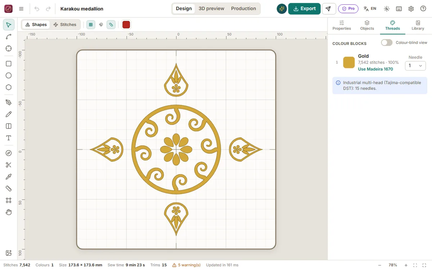This screenshot has height=270, width=432.
Task: Pick the Hexagon polygon shape tool
Action: [9, 87]
